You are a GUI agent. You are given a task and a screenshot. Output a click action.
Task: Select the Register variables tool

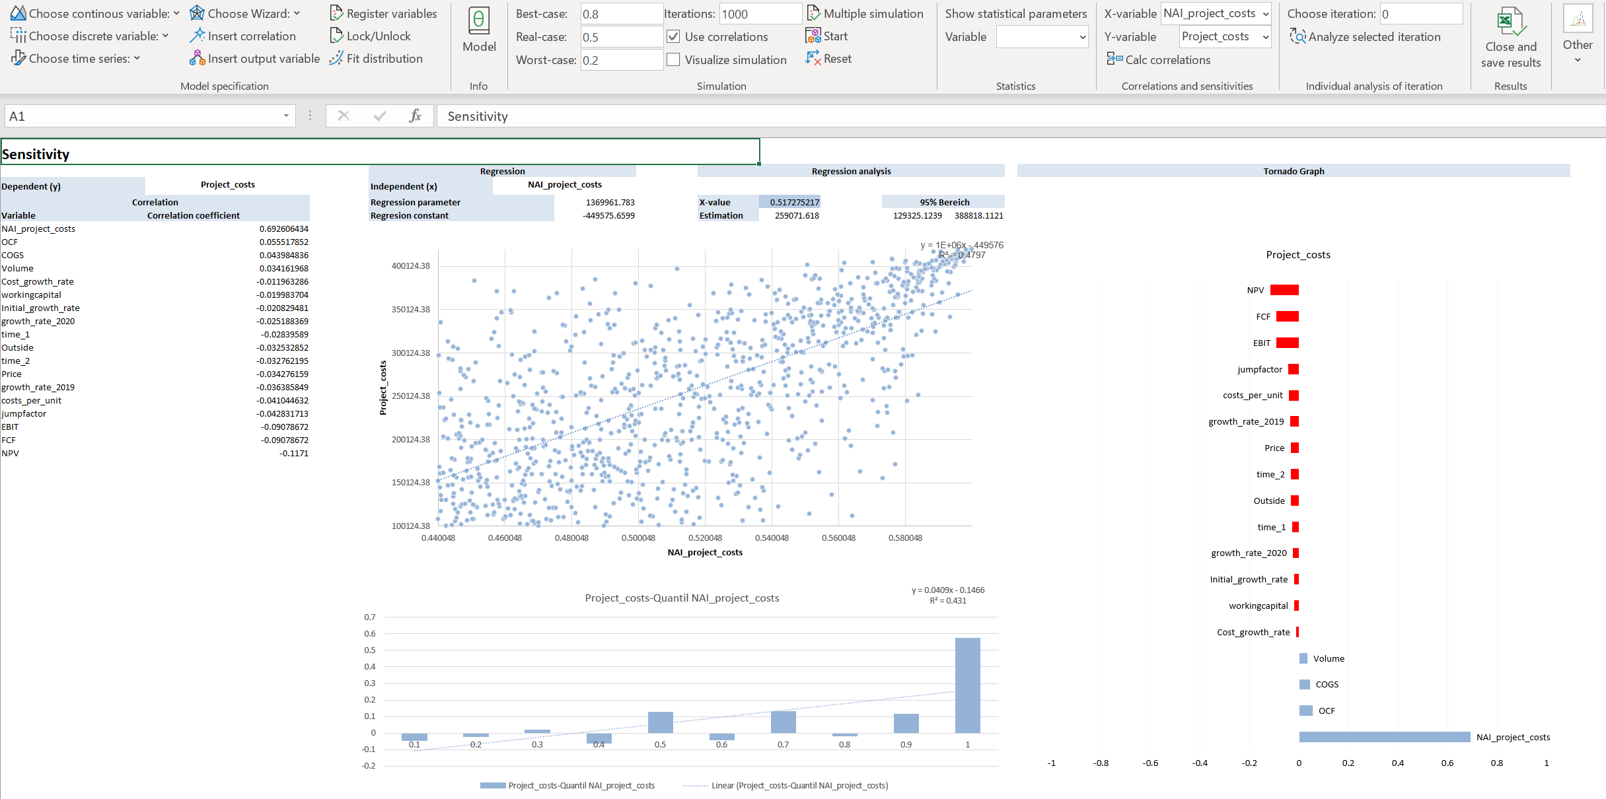pyautogui.click(x=383, y=13)
